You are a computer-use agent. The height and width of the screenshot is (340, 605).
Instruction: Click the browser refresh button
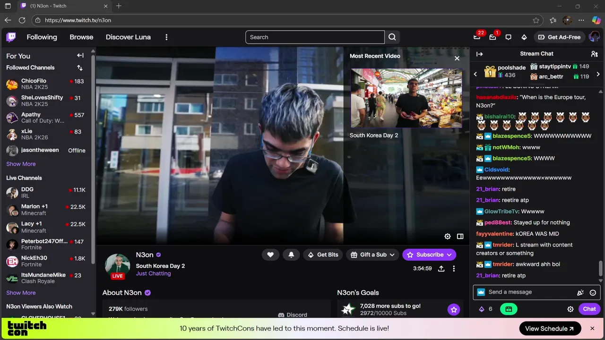click(x=22, y=20)
